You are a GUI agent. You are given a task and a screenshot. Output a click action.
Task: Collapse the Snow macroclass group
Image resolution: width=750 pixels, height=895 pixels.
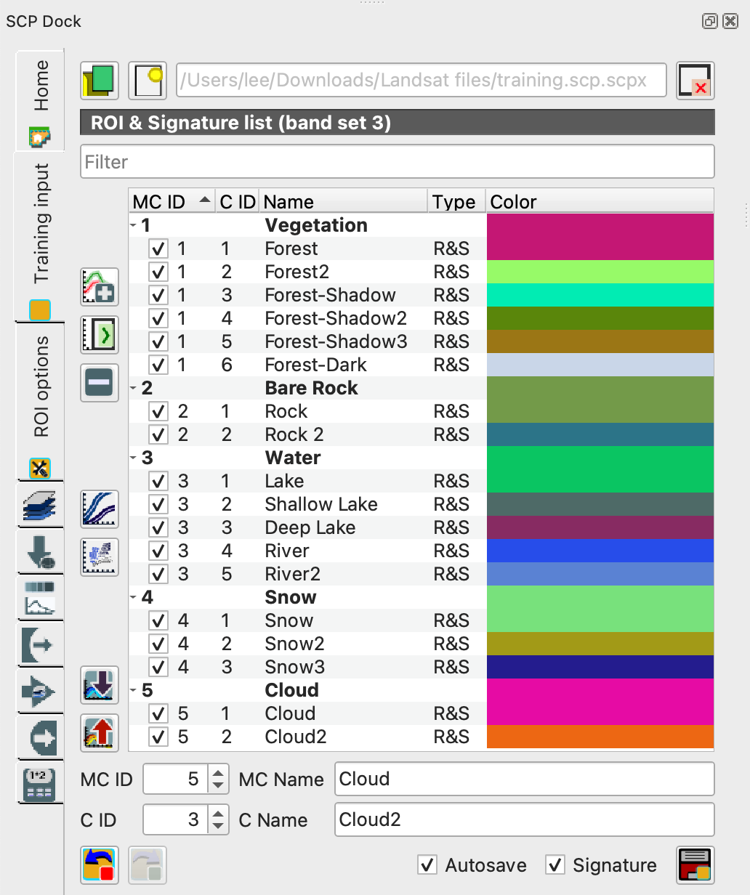click(134, 597)
